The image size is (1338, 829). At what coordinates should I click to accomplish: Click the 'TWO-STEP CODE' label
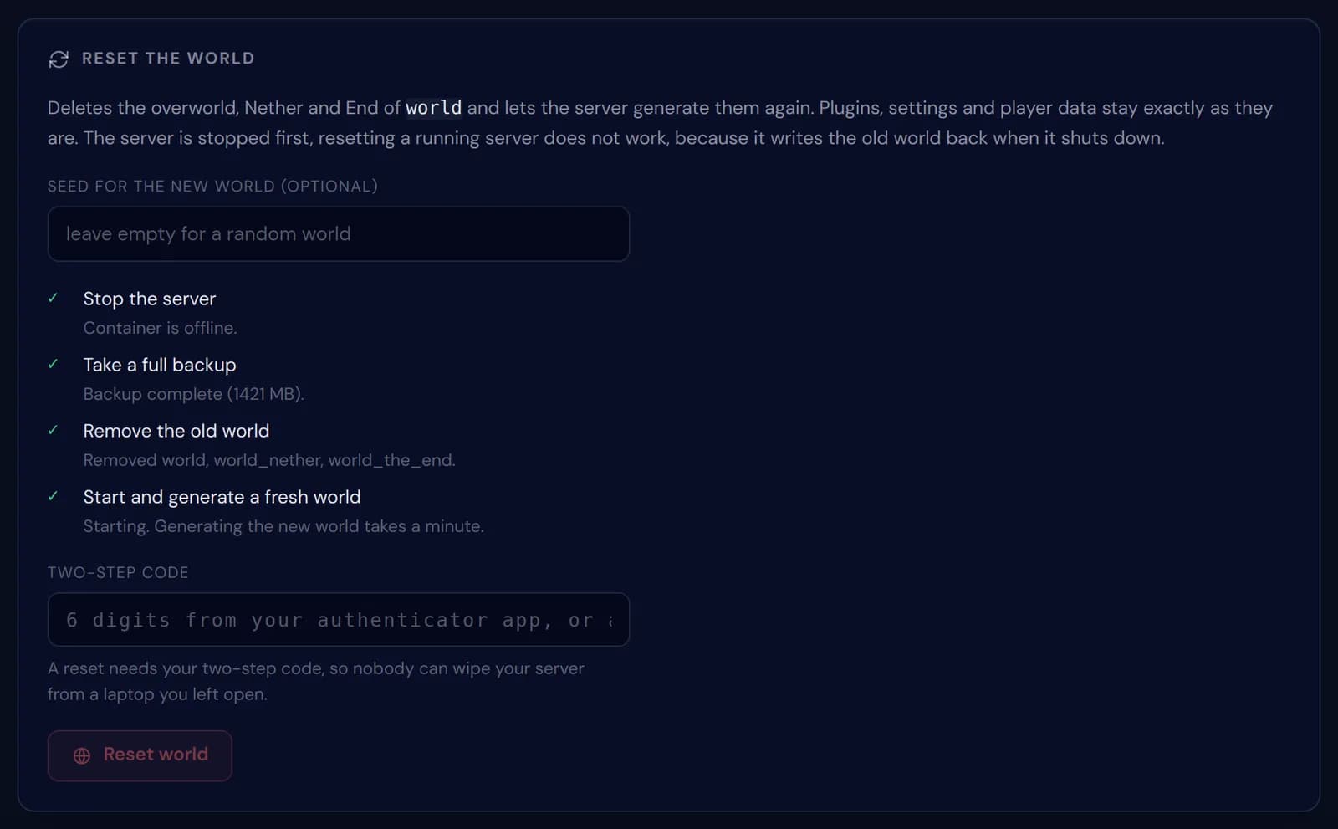[118, 573]
